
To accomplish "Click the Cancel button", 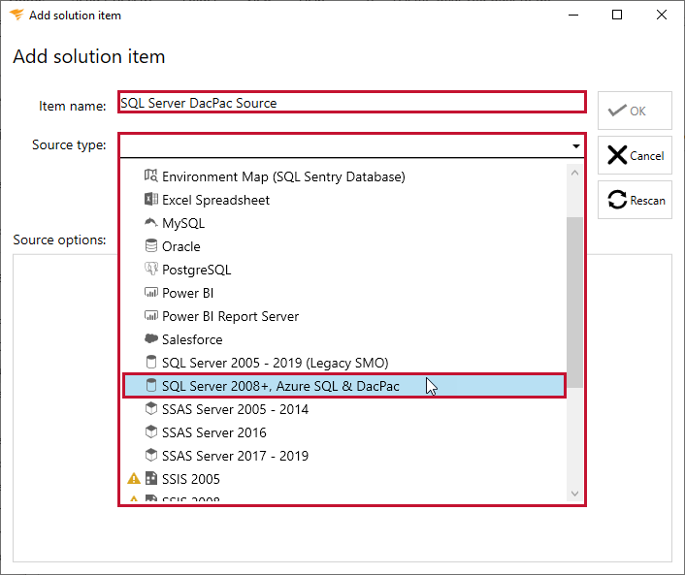I will pyautogui.click(x=635, y=155).
